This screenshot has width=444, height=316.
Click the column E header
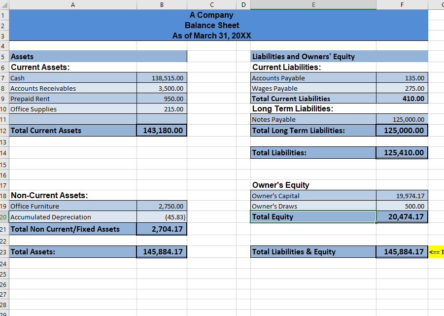[x=313, y=4]
